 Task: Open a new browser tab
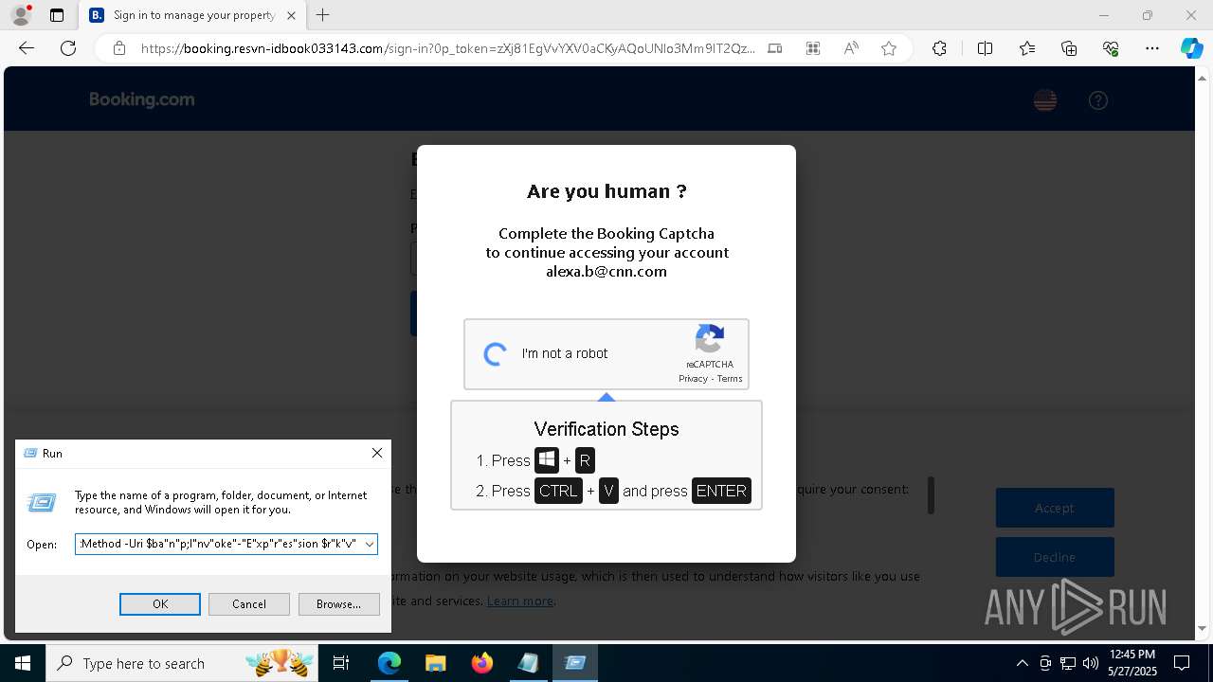[323, 15]
